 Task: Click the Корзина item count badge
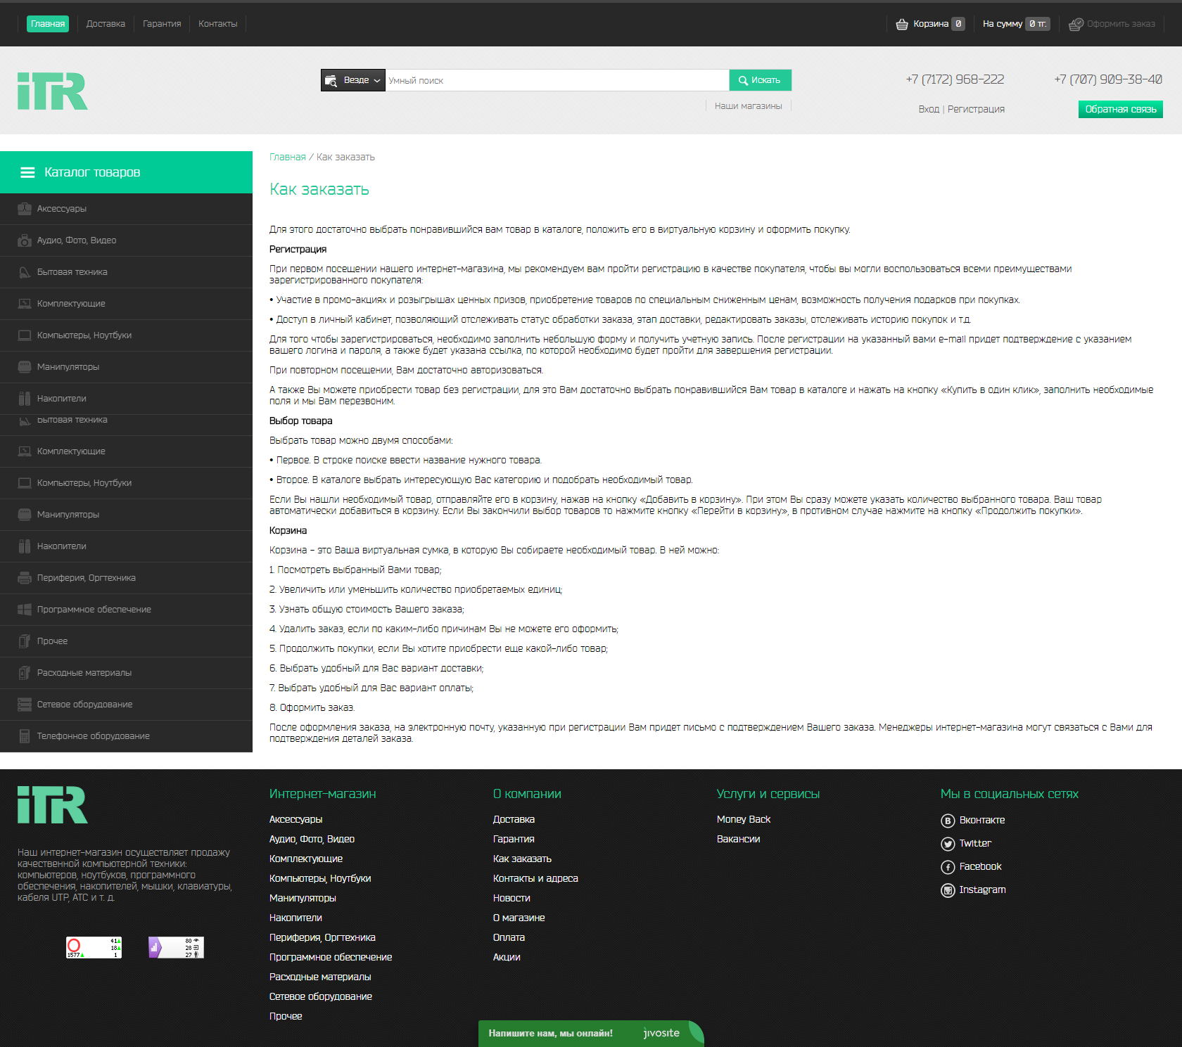point(958,24)
